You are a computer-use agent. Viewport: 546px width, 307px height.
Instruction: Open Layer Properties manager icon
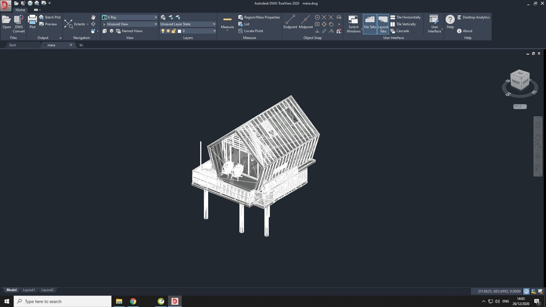point(163,17)
